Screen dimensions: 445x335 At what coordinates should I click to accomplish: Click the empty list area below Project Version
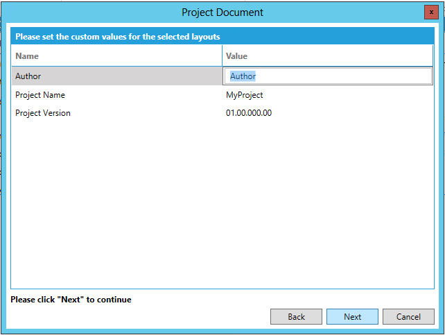pyautogui.click(x=111, y=194)
